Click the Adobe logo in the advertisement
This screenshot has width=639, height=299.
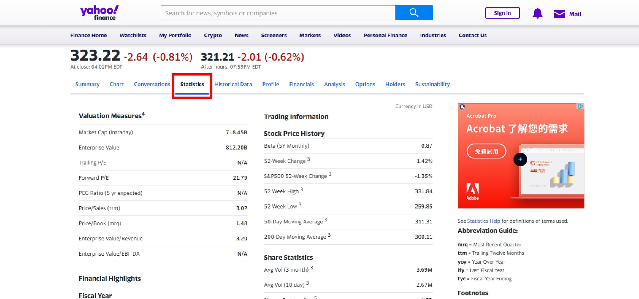tap(472, 192)
